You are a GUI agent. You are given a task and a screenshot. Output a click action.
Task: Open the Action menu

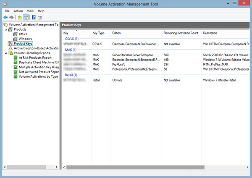click(18, 10)
